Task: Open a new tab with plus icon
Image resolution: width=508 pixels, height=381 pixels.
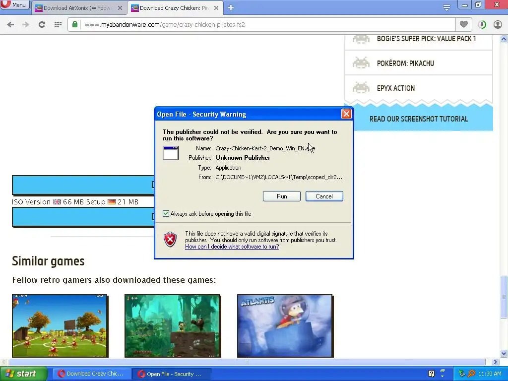Action: (231, 7)
